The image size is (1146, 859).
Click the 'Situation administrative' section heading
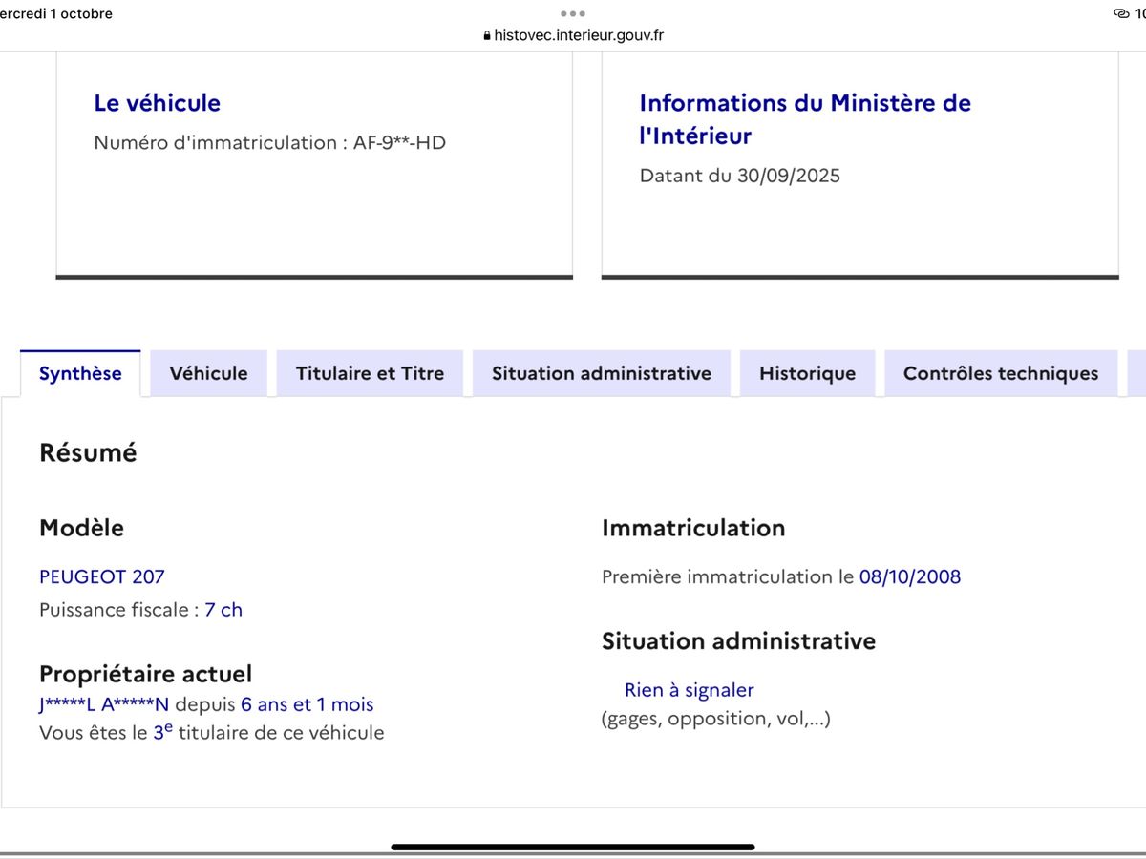[x=738, y=641]
